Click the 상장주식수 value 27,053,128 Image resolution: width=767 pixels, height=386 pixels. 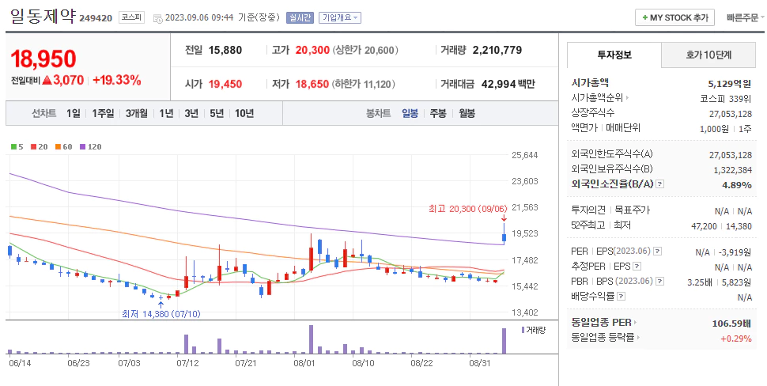point(731,113)
